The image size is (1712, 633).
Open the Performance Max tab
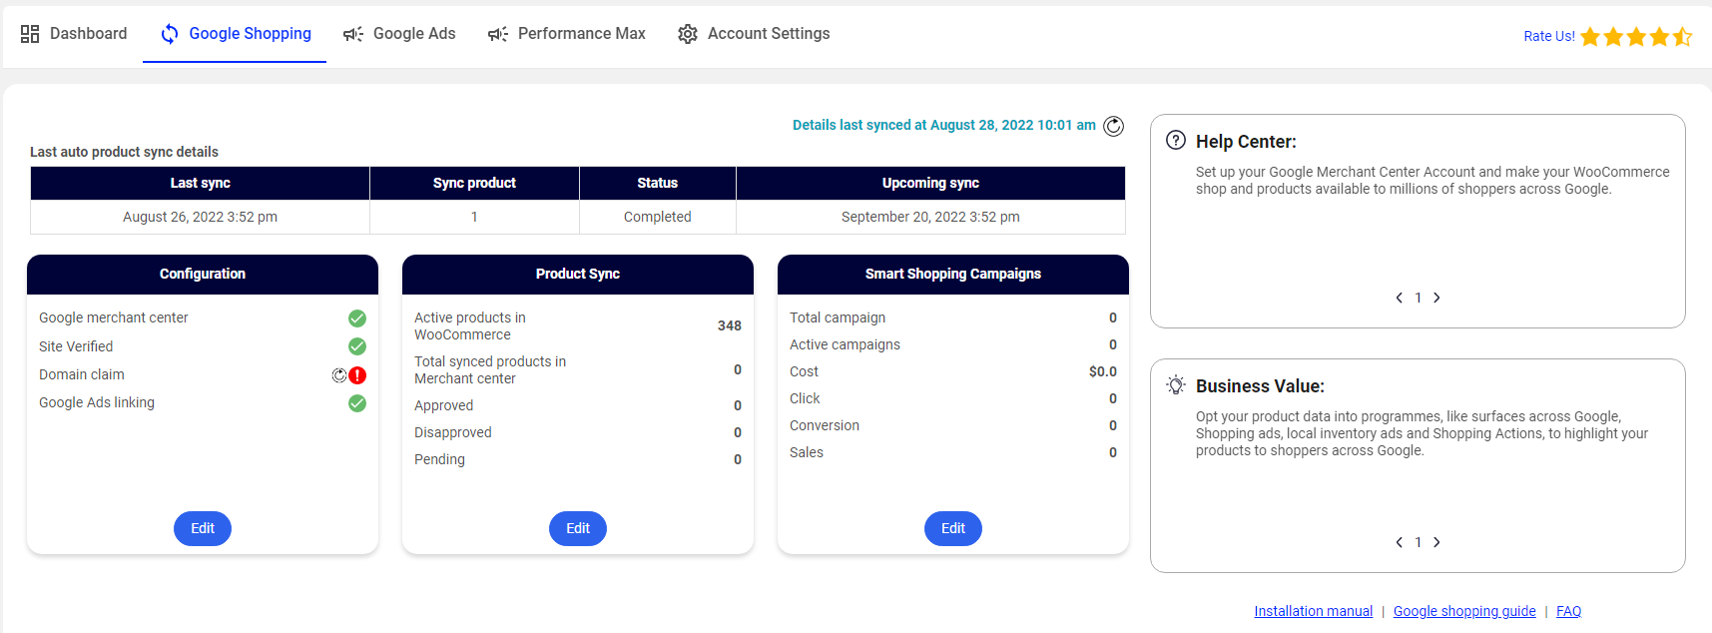tap(566, 34)
